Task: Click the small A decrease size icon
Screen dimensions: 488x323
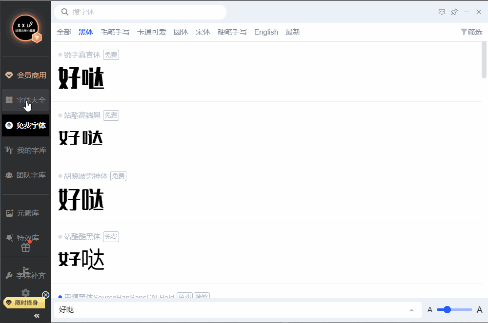Action: (430, 310)
